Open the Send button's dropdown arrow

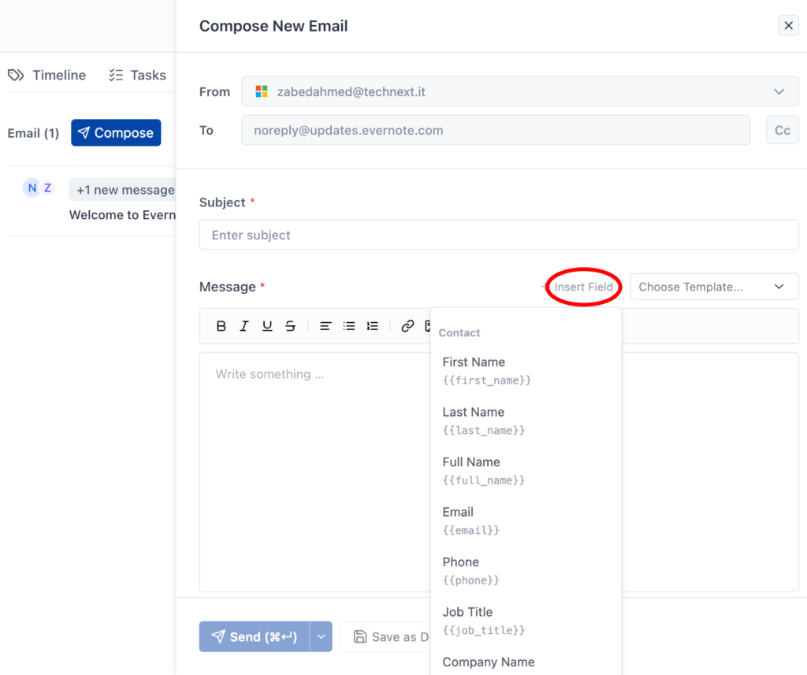click(x=321, y=636)
